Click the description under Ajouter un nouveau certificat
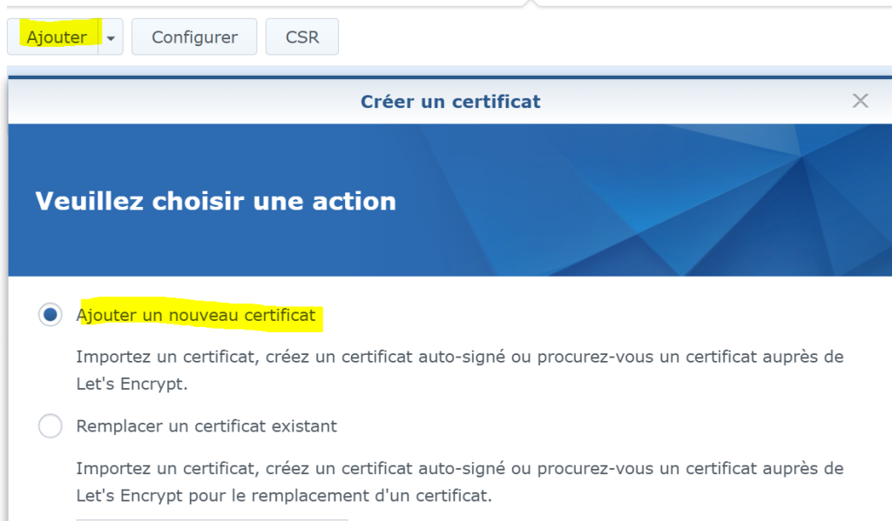Image resolution: width=892 pixels, height=521 pixels. coord(459,357)
